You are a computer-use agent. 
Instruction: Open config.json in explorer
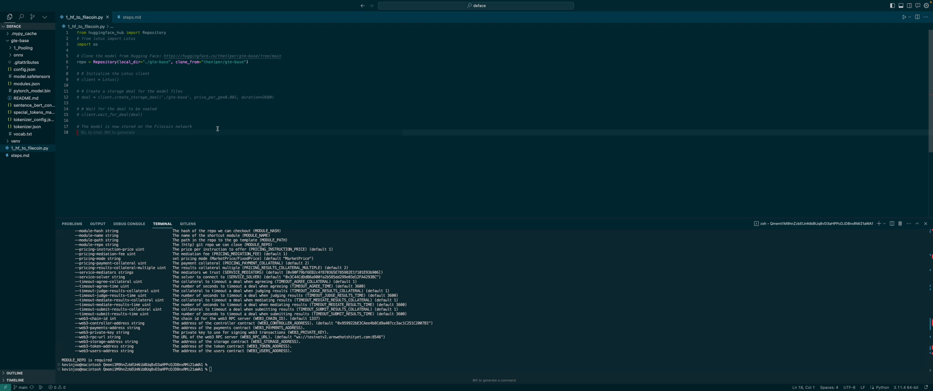click(x=27, y=69)
